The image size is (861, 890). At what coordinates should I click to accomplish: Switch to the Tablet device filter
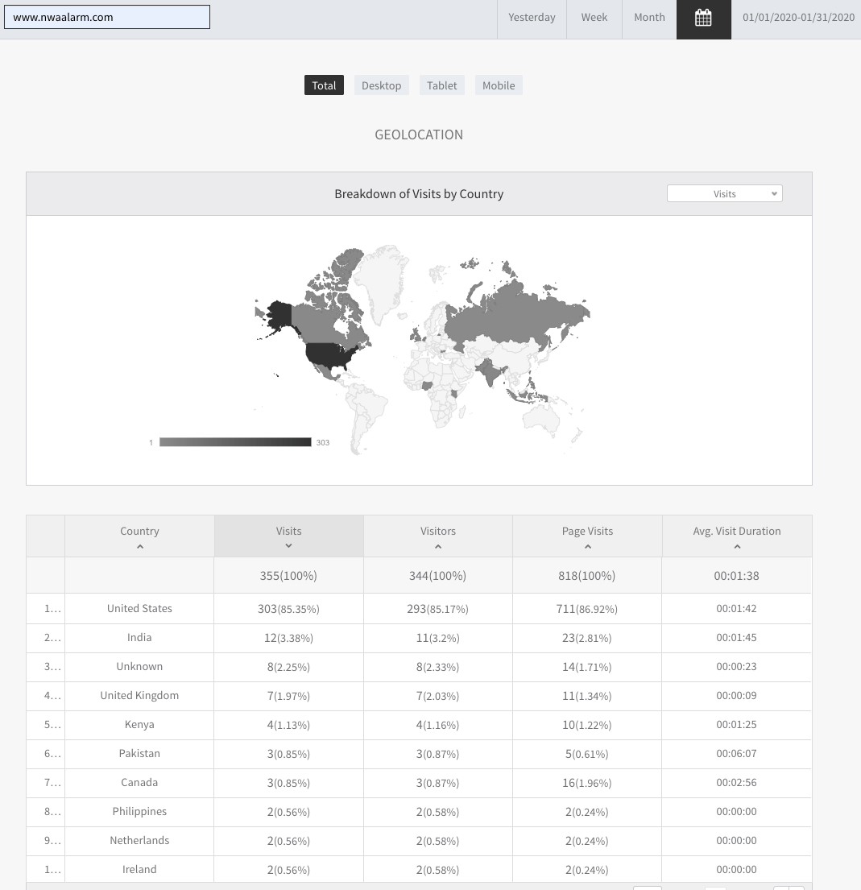coord(442,85)
